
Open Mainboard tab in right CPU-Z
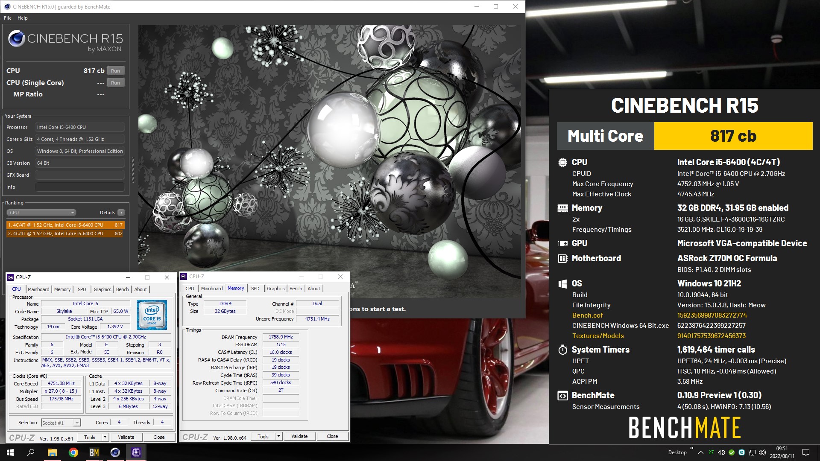(x=212, y=289)
